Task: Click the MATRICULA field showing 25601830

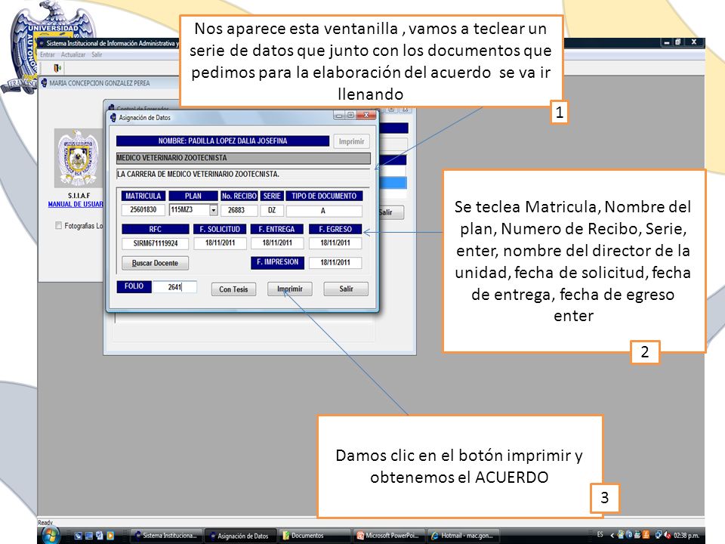Action: click(x=143, y=210)
